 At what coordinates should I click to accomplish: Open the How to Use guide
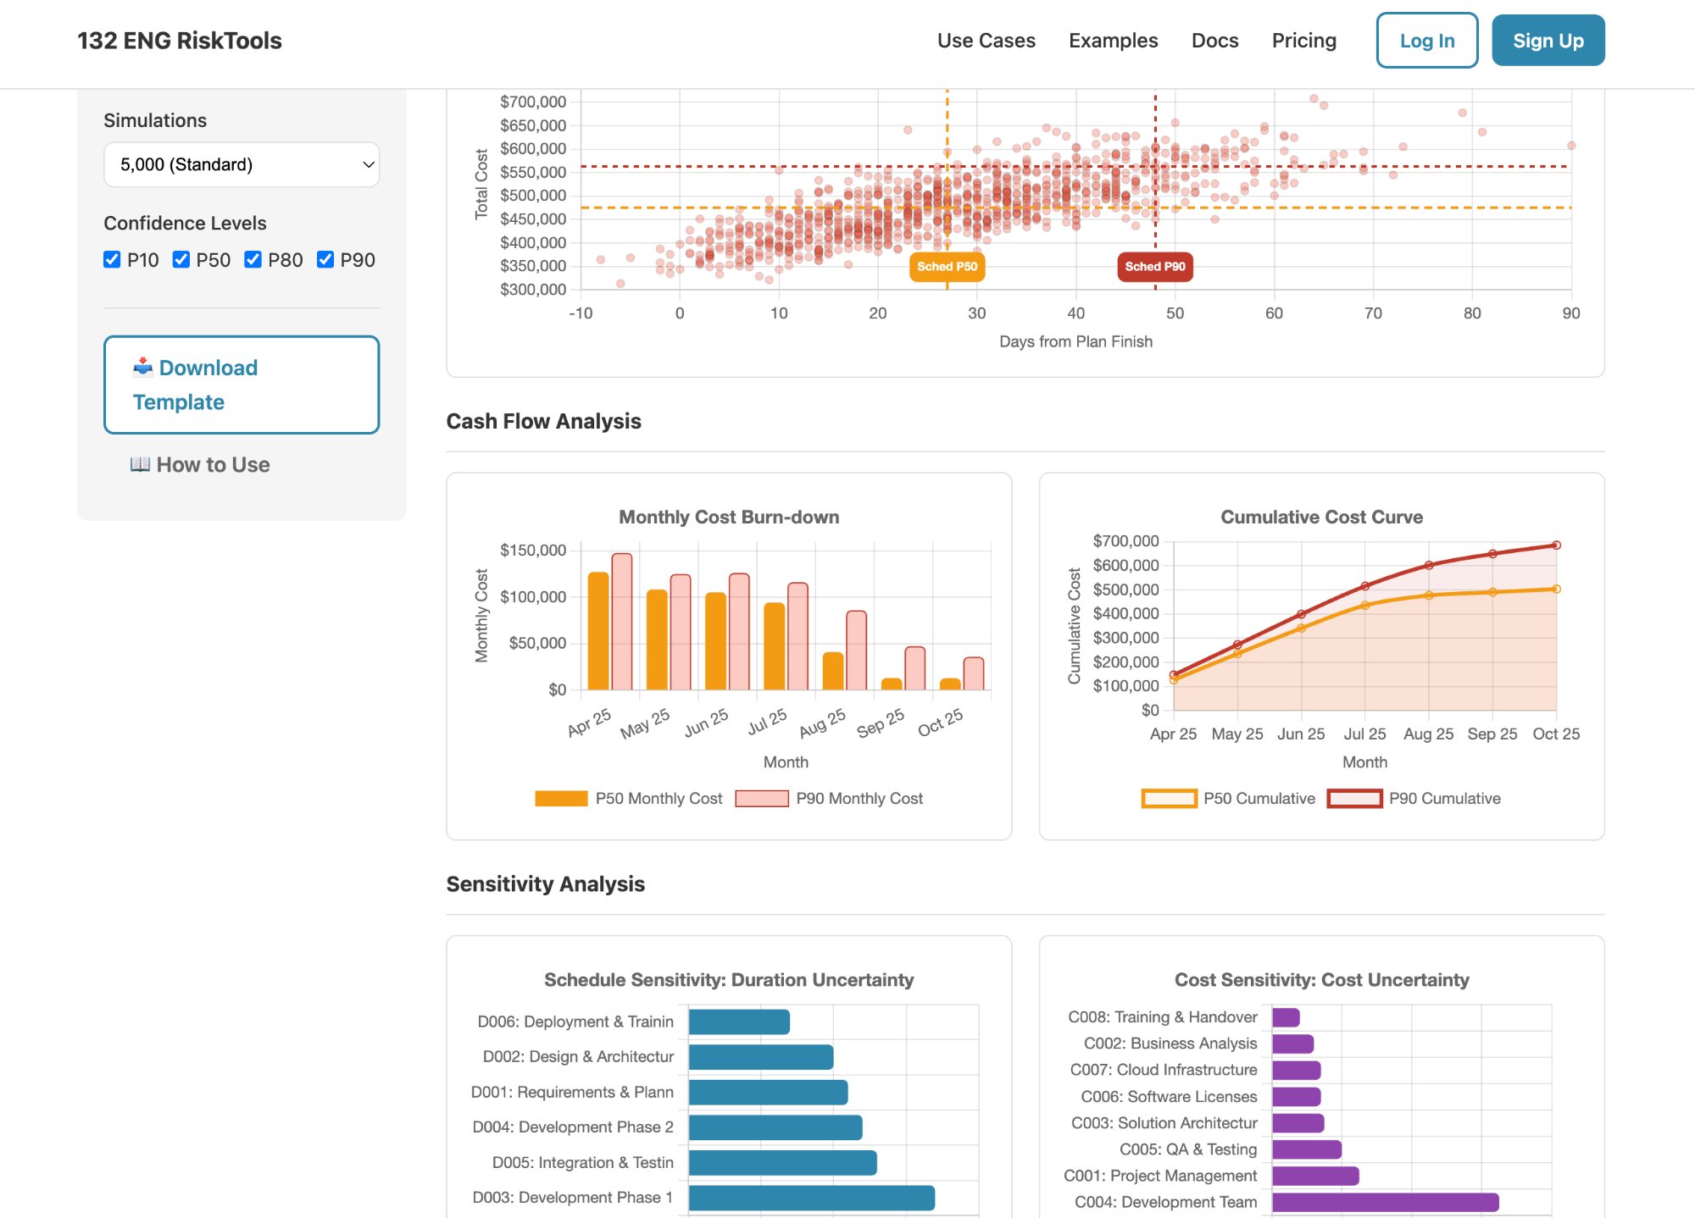click(211, 464)
